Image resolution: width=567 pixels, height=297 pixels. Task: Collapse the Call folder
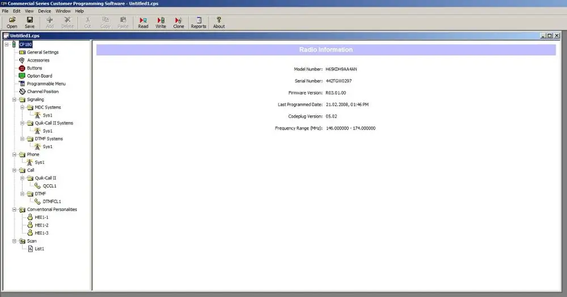point(15,170)
